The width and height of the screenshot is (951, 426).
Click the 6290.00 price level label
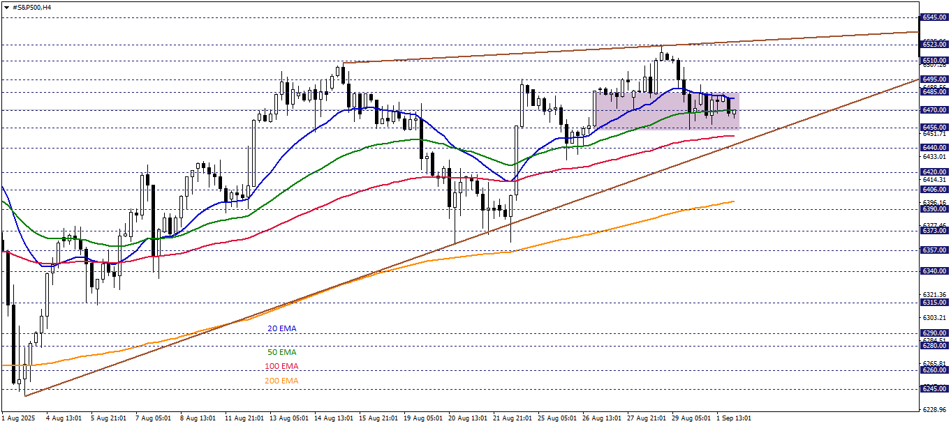(x=934, y=333)
